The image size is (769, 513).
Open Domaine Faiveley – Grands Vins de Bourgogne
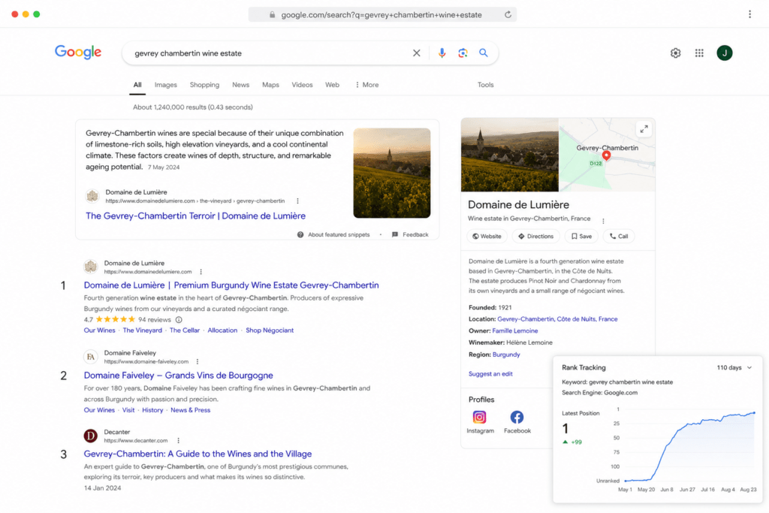(179, 376)
